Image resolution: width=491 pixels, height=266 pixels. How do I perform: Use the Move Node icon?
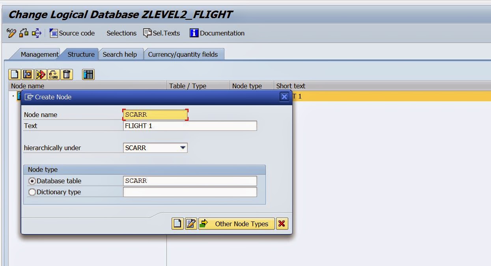pyautogui.click(x=53, y=74)
